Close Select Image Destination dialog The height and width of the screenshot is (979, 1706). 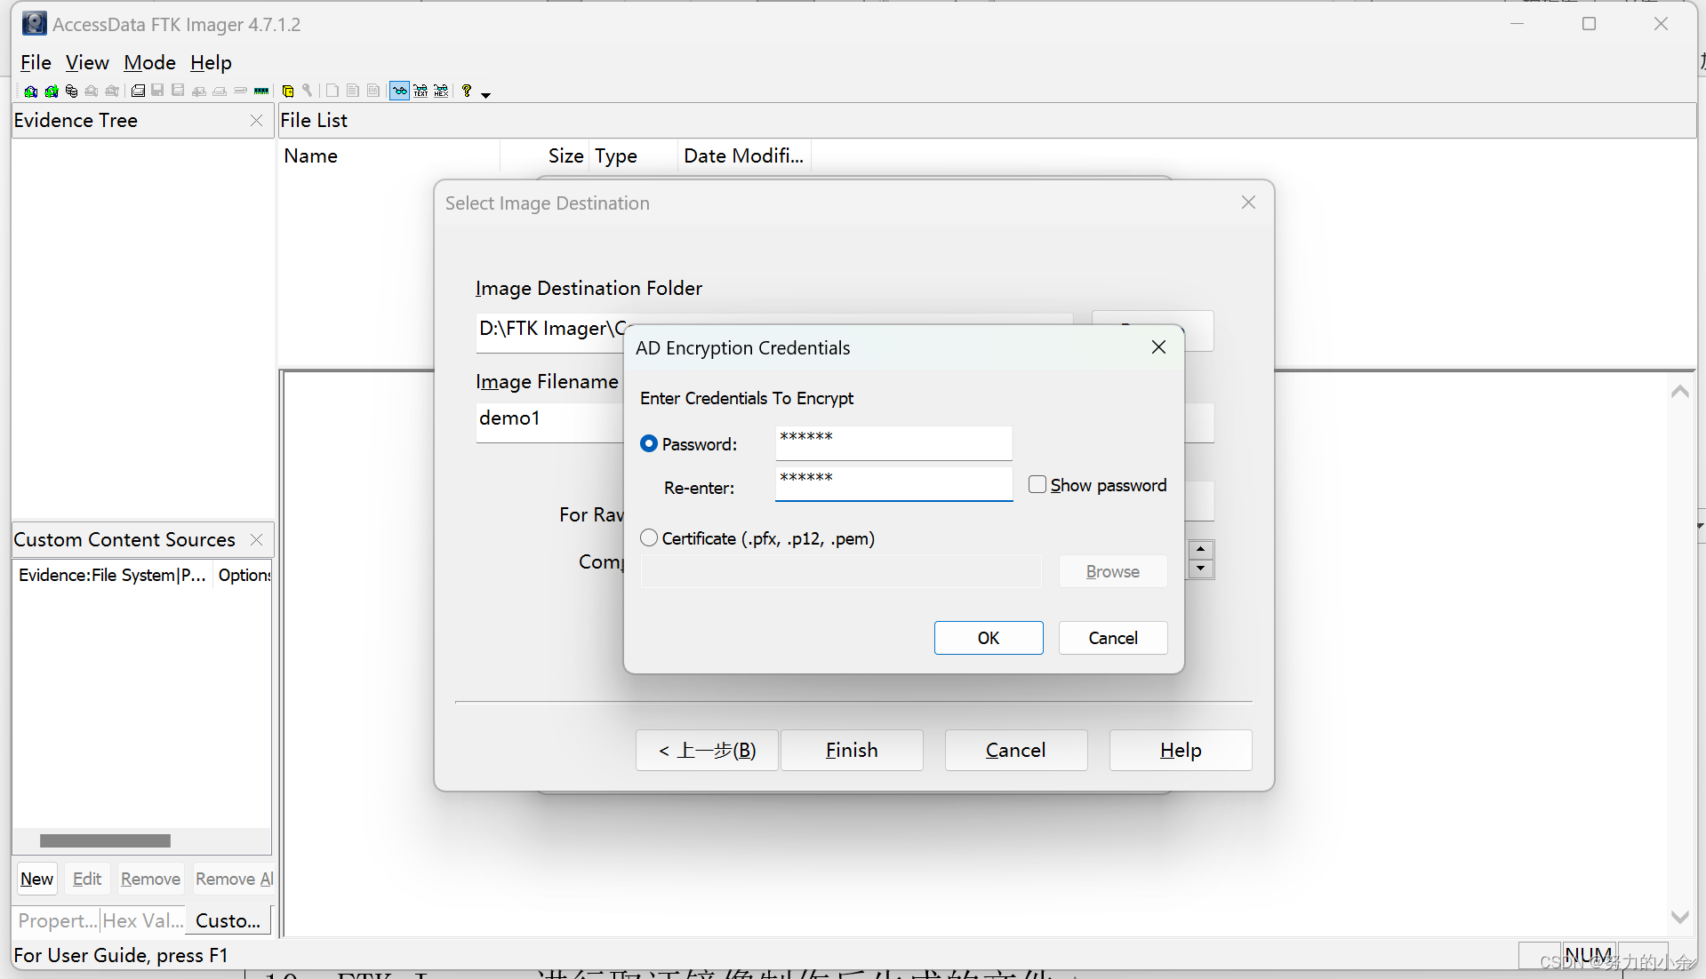coord(1248,203)
